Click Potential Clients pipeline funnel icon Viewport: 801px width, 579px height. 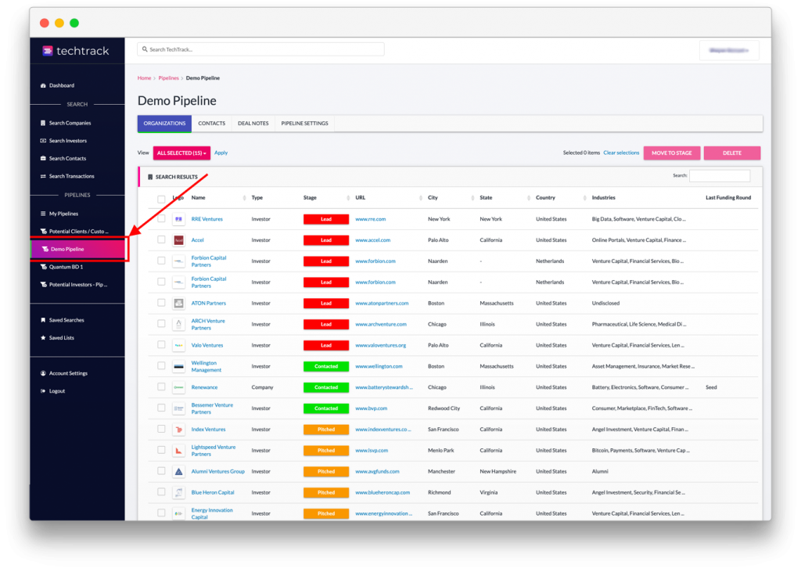pos(43,231)
